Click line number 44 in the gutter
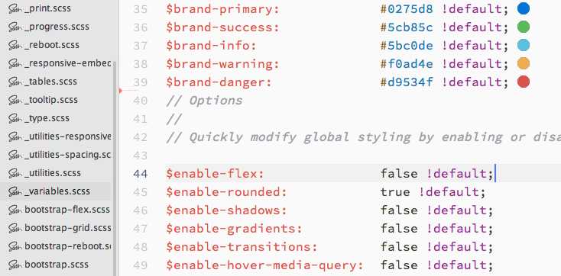 pyautogui.click(x=141, y=174)
